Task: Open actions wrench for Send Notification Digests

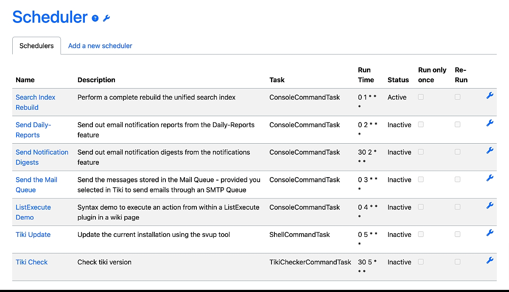Action: pos(489,150)
